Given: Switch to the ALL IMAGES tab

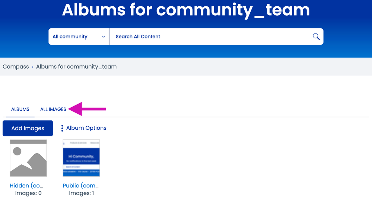Looking at the screenshot, I should click(x=53, y=109).
